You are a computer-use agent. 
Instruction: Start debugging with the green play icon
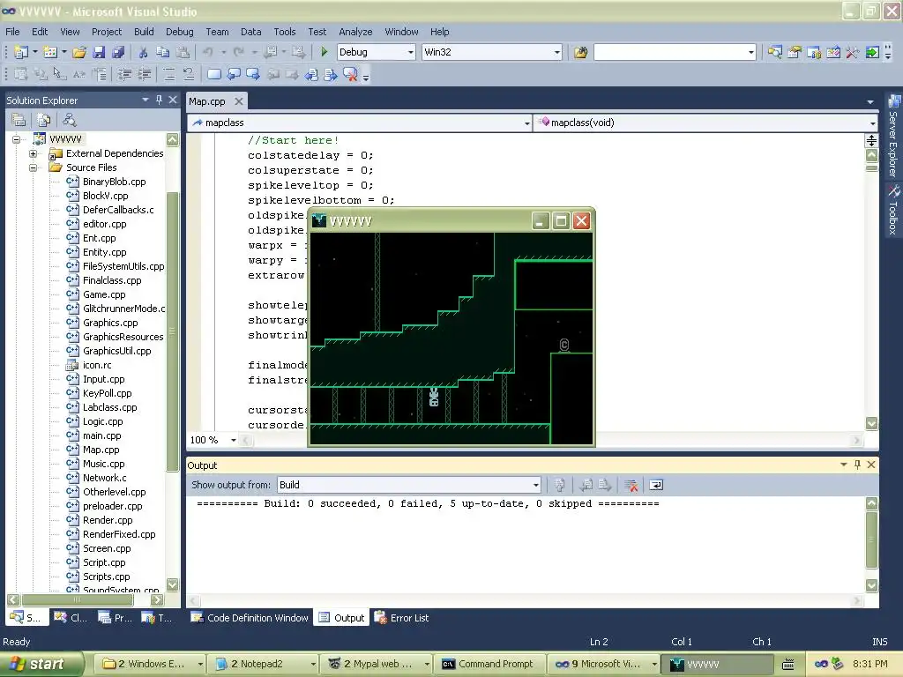[x=325, y=52]
